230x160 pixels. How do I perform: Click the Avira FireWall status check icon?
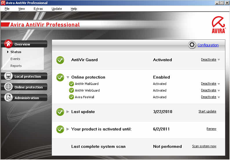tap(71, 97)
